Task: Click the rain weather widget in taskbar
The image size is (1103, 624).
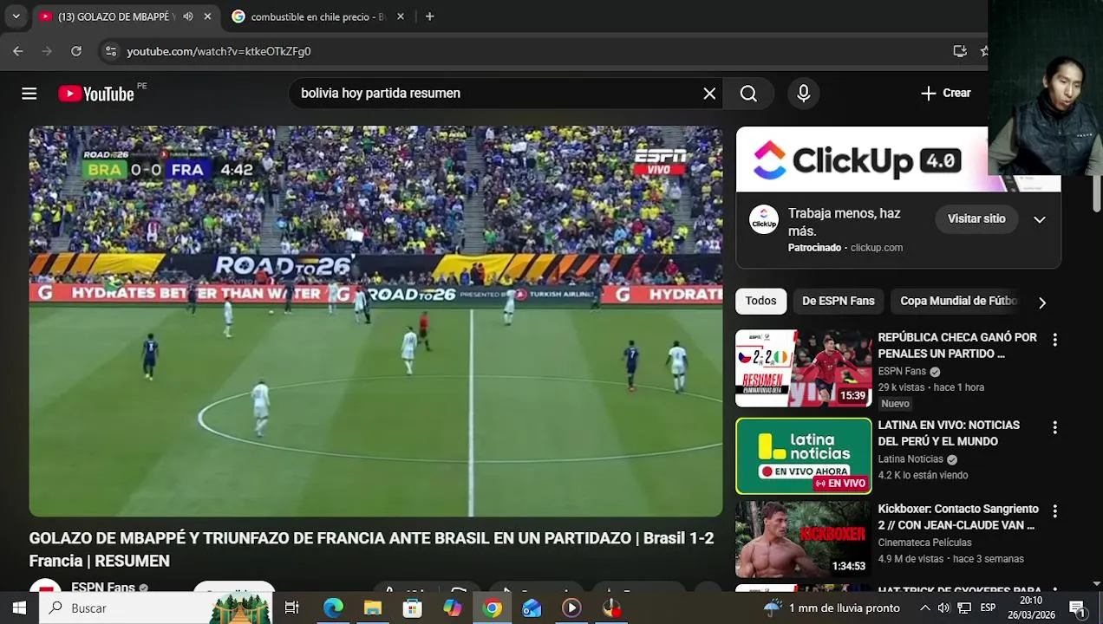Action: (831, 608)
